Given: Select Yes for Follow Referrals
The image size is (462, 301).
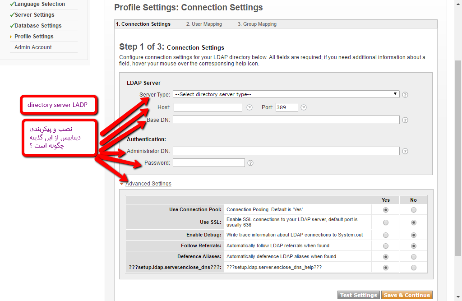Looking at the screenshot, I should pyautogui.click(x=386, y=246).
